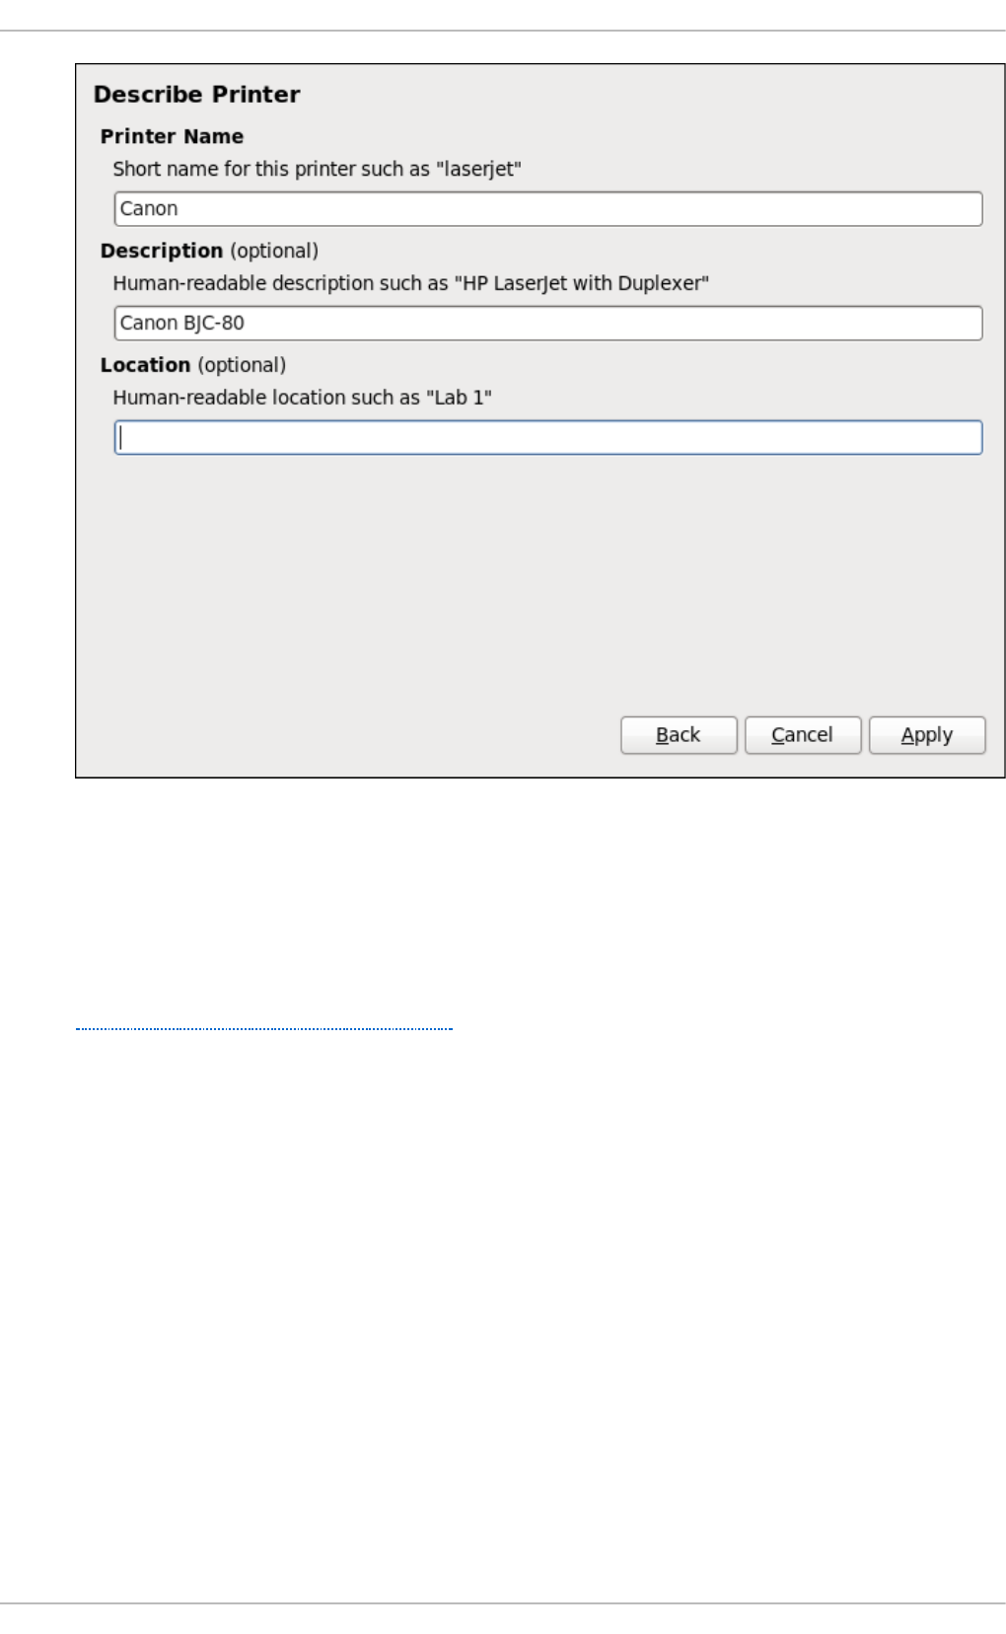Click "(optional)" beside the Description label
The height and width of the screenshot is (1634, 1006).
[x=274, y=252]
